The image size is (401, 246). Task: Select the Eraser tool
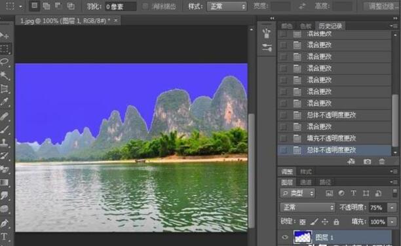pyautogui.click(x=5, y=169)
